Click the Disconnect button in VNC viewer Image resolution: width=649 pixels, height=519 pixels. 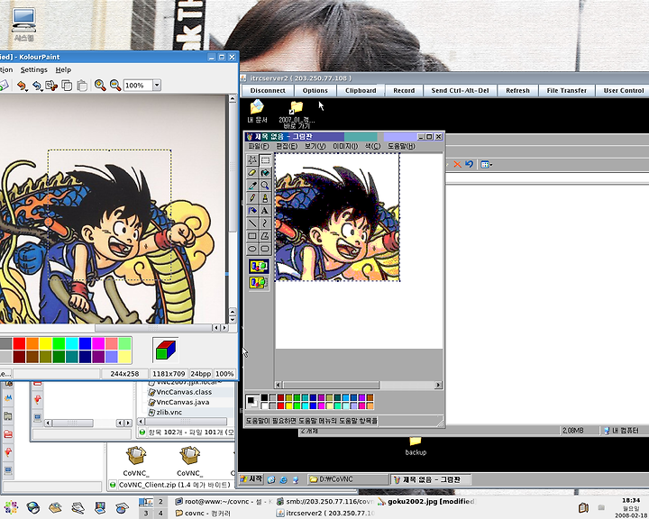tap(268, 90)
